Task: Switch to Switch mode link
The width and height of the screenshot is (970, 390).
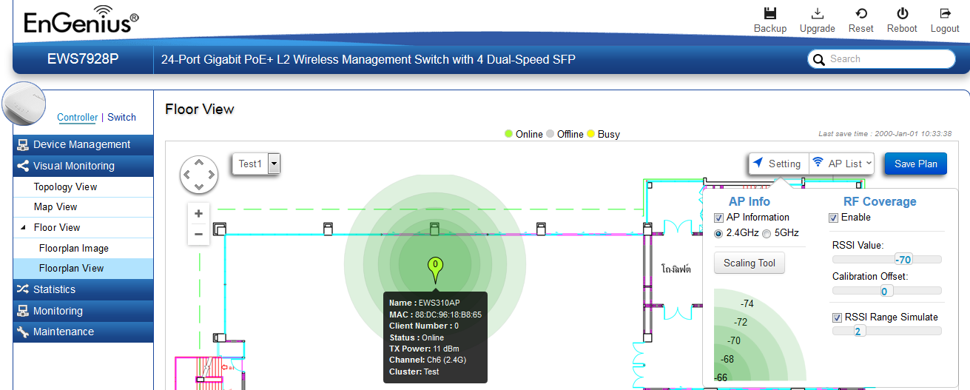Action: (x=122, y=117)
